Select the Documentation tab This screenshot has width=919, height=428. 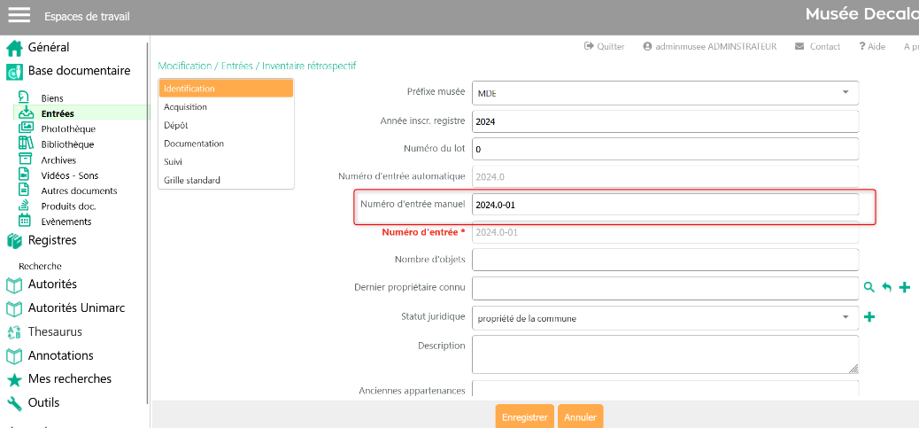tap(194, 144)
